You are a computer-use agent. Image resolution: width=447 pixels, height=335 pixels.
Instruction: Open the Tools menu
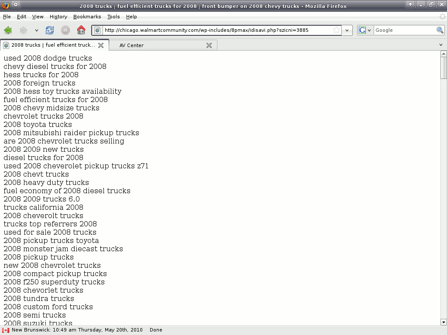[113, 17]
